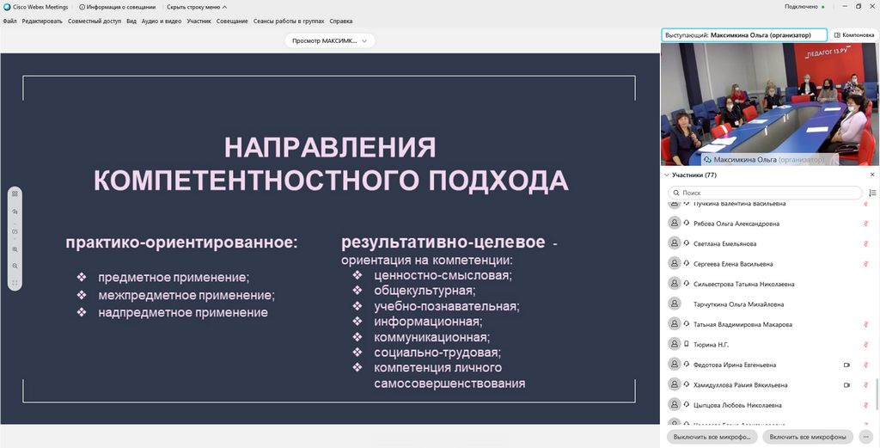This screenshot has width=880, height=448.
Task: Unmute microphone of Татьяна Владимировна Макарова
Action: (x=865, y=324)
